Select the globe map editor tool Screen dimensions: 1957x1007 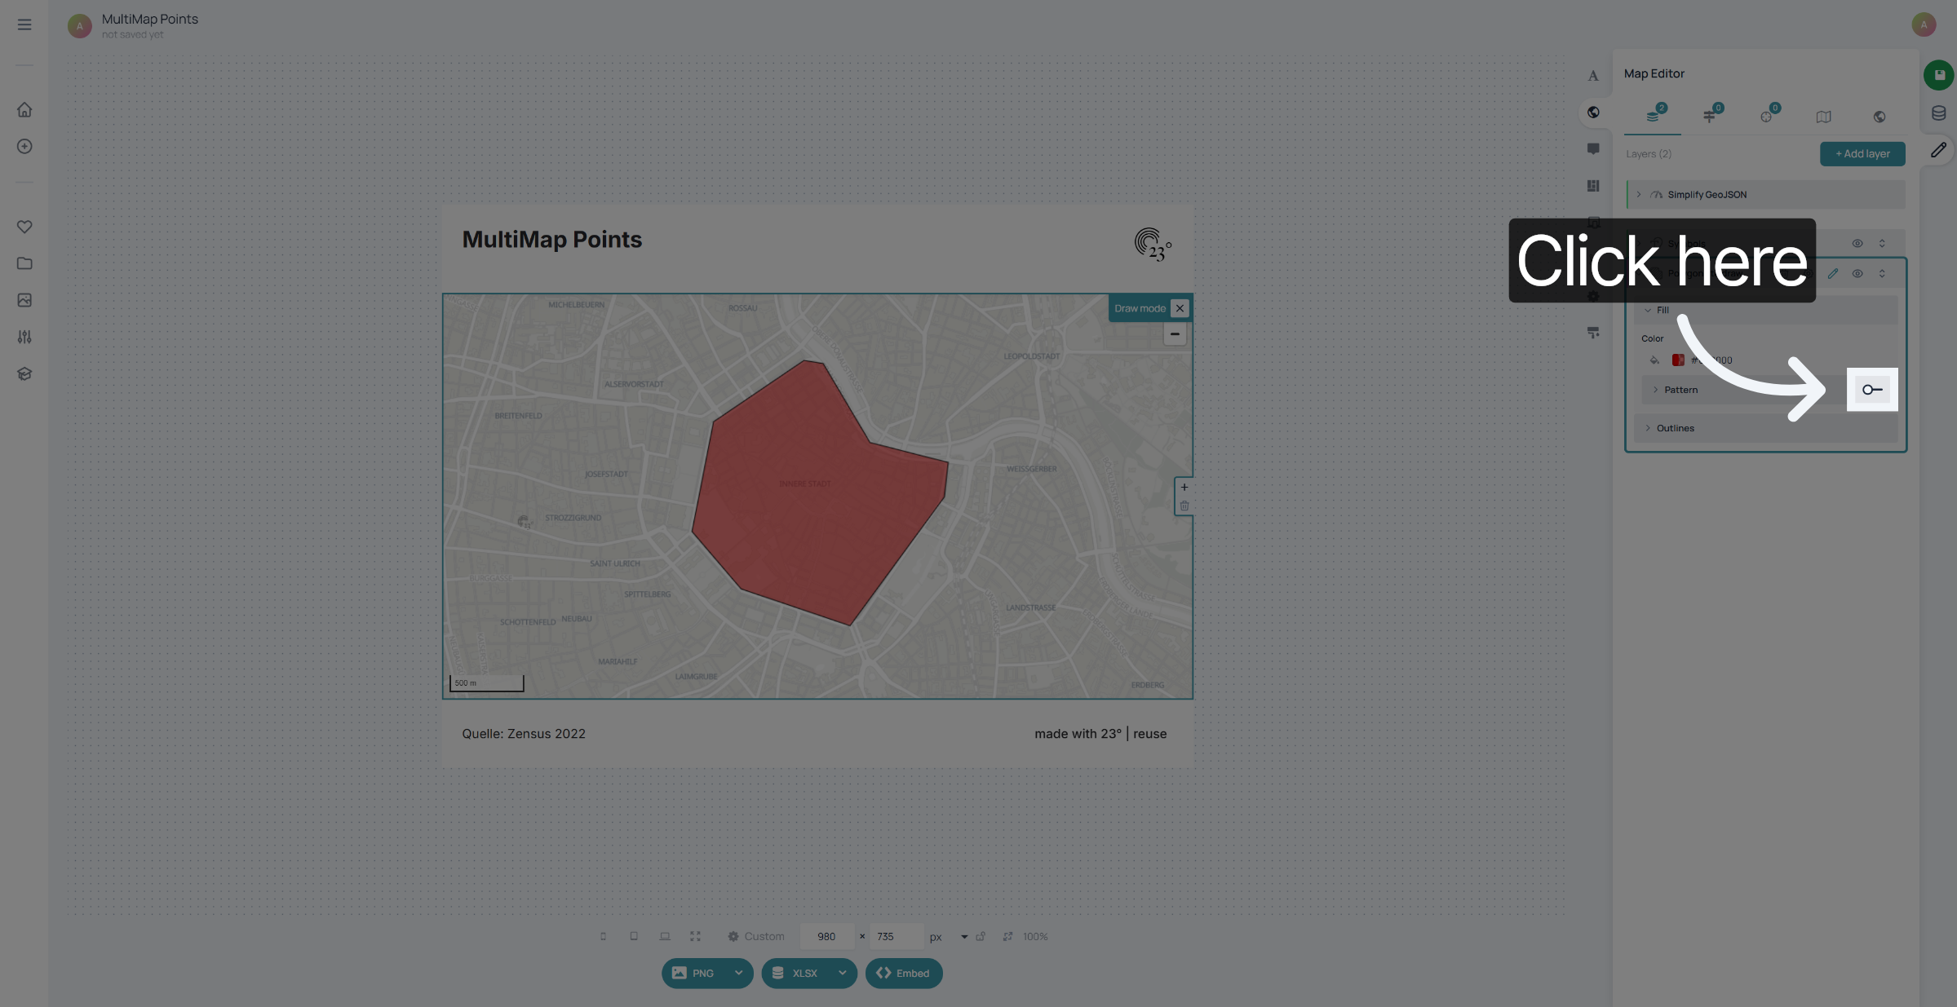1592,113
